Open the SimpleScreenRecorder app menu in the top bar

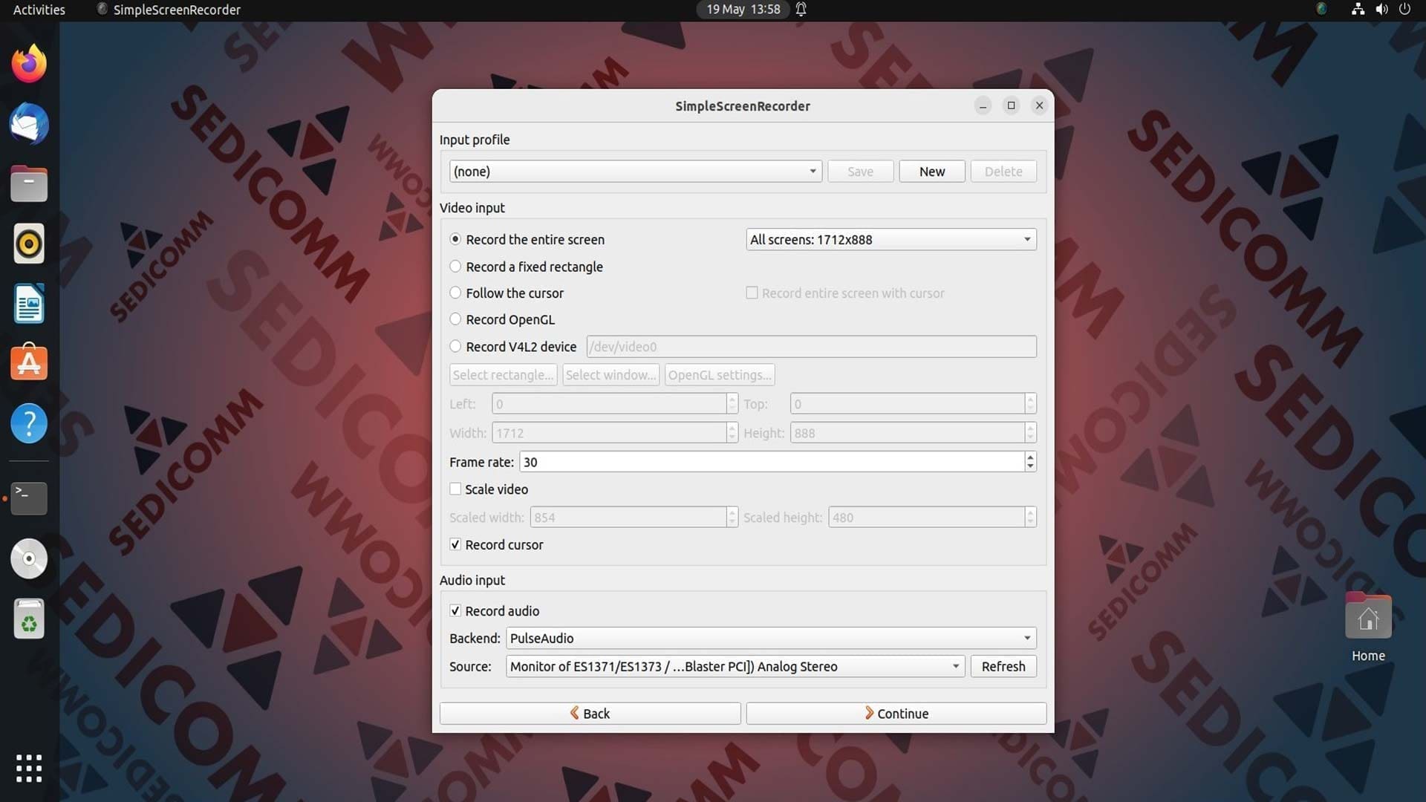click(169, 10)
